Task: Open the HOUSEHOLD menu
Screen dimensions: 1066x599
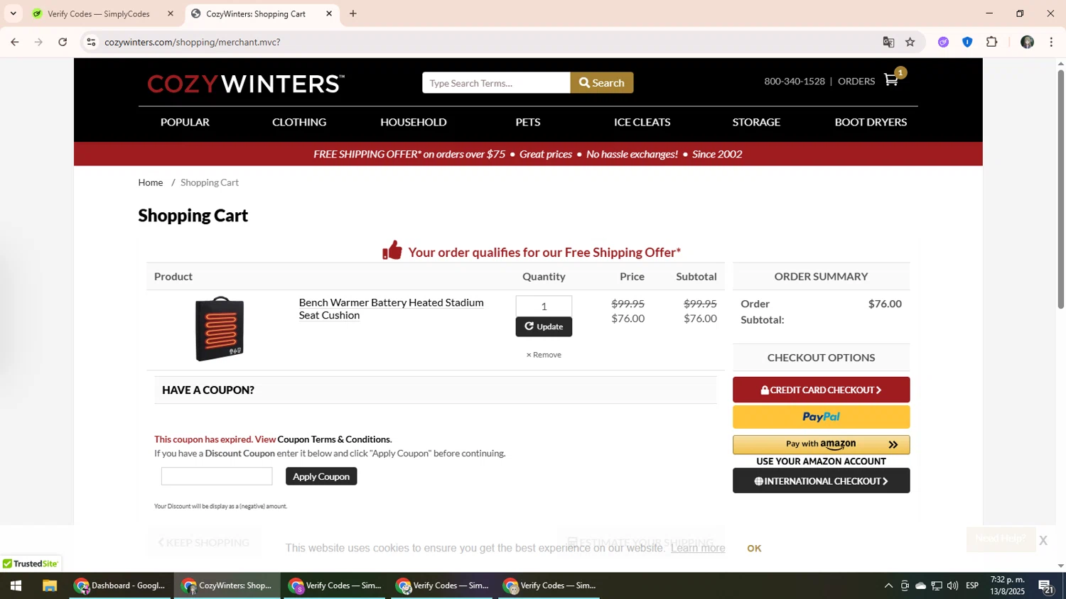Action: (x=414, y=122)
